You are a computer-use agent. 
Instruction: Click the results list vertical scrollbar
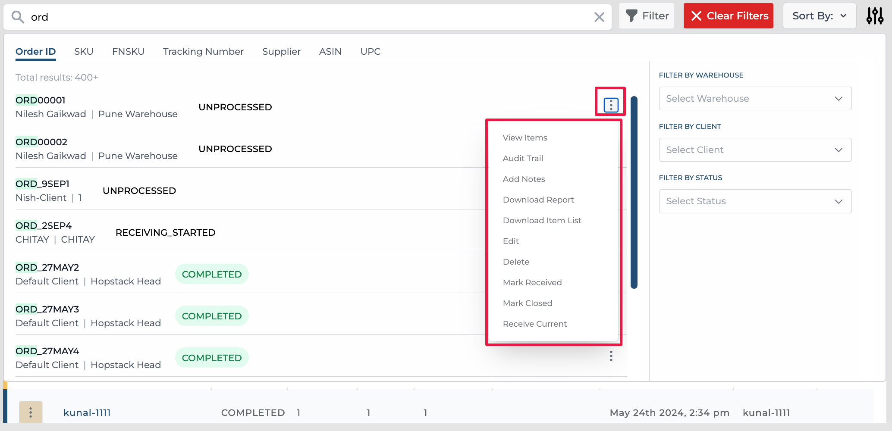tap(634, 192)
